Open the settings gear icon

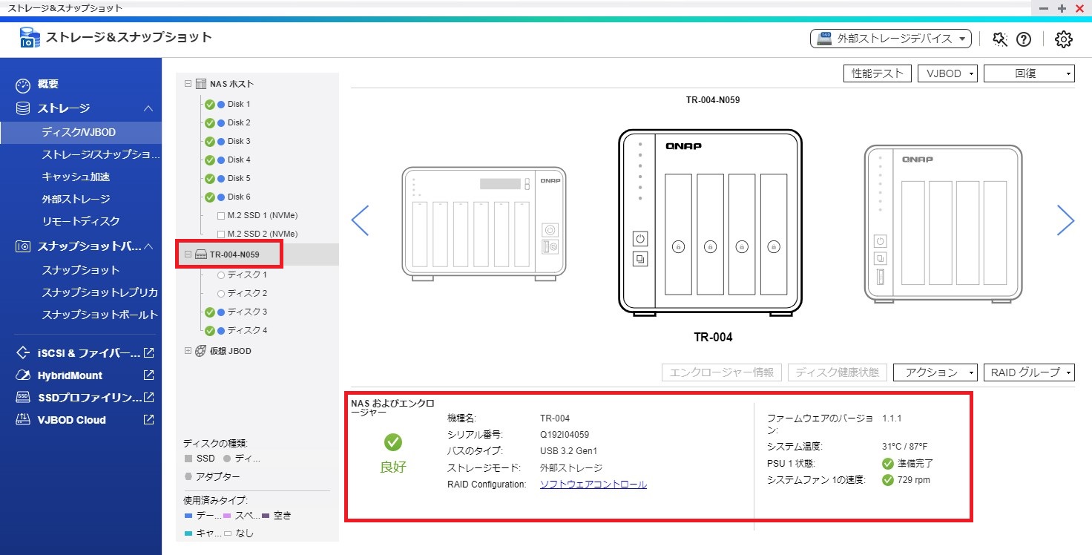coord(1064,39)
